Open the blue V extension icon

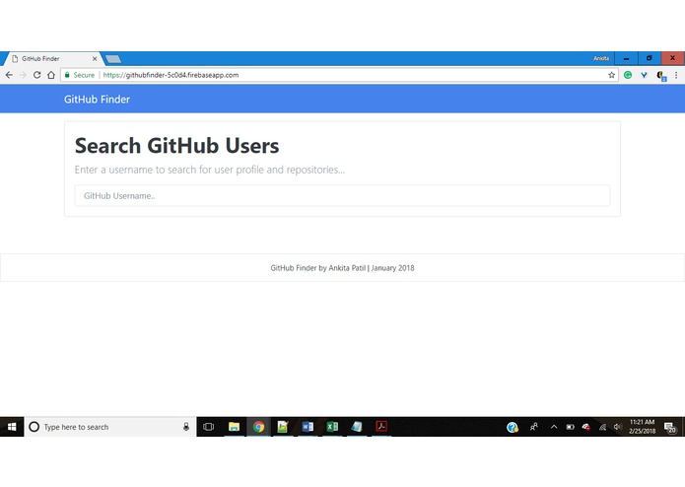pos(644,75)
